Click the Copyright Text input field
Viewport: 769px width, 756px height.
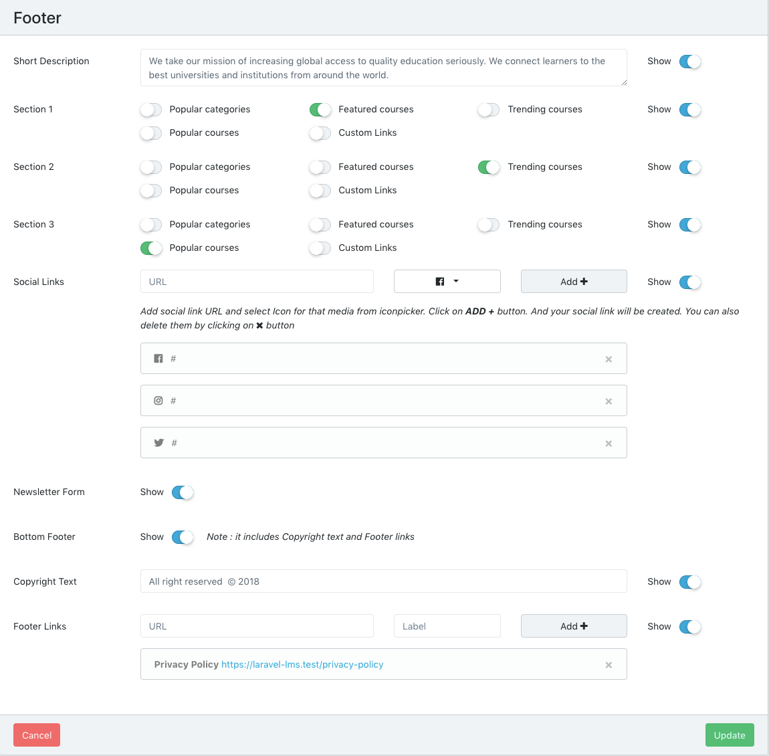(383, 581)
